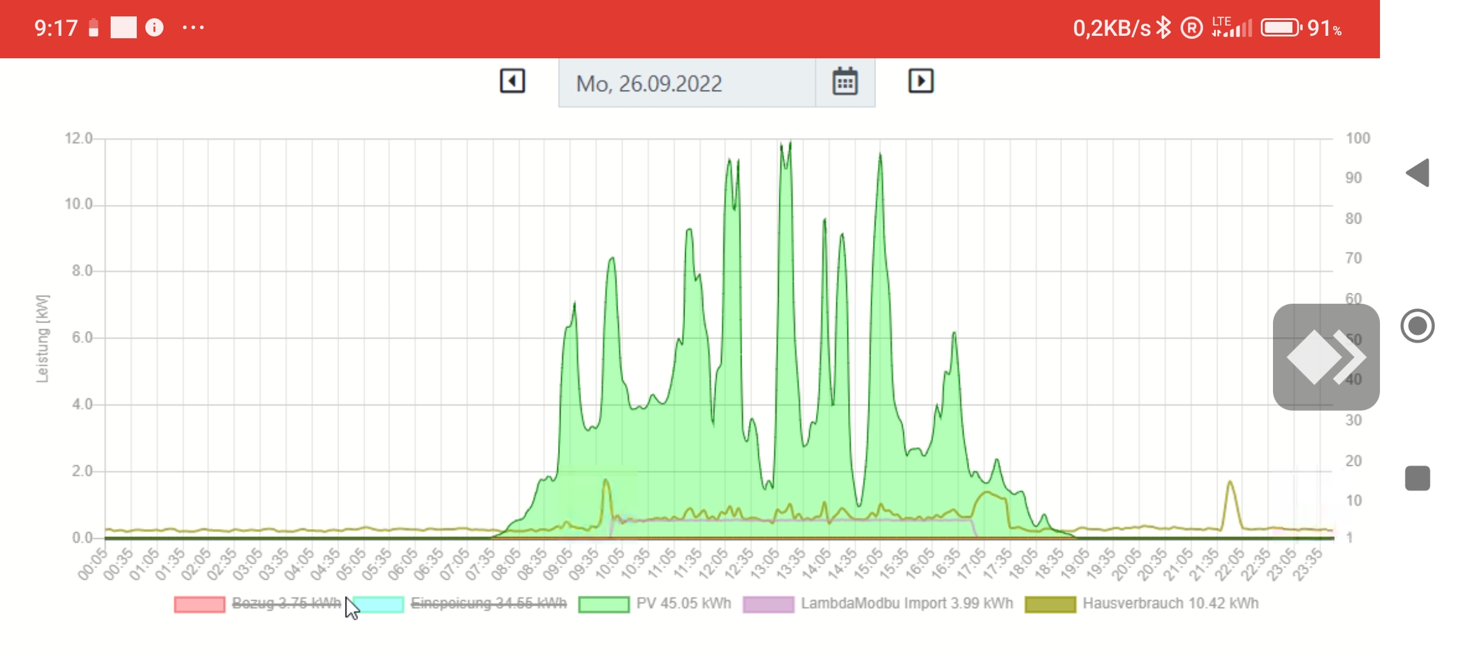Tap the info icon in status bar
The height and width of the screenshot is (656, 1459).
pos(154,27)
